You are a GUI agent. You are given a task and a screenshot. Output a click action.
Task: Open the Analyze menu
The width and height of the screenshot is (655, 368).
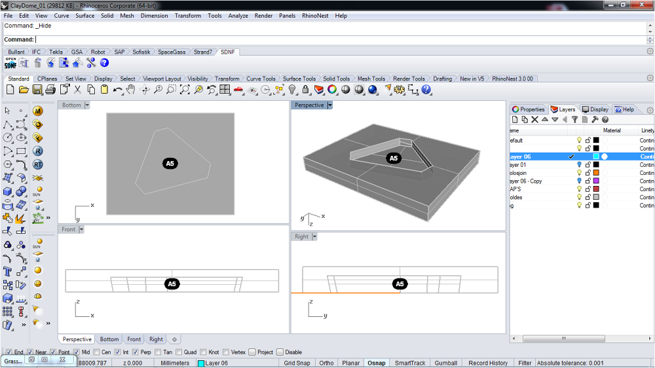pyautogui.click(x=238, y=16)
